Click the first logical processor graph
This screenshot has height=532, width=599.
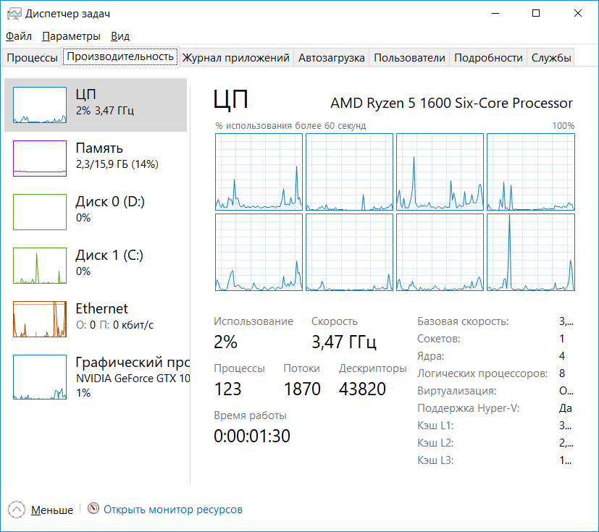tap(259, 172)
